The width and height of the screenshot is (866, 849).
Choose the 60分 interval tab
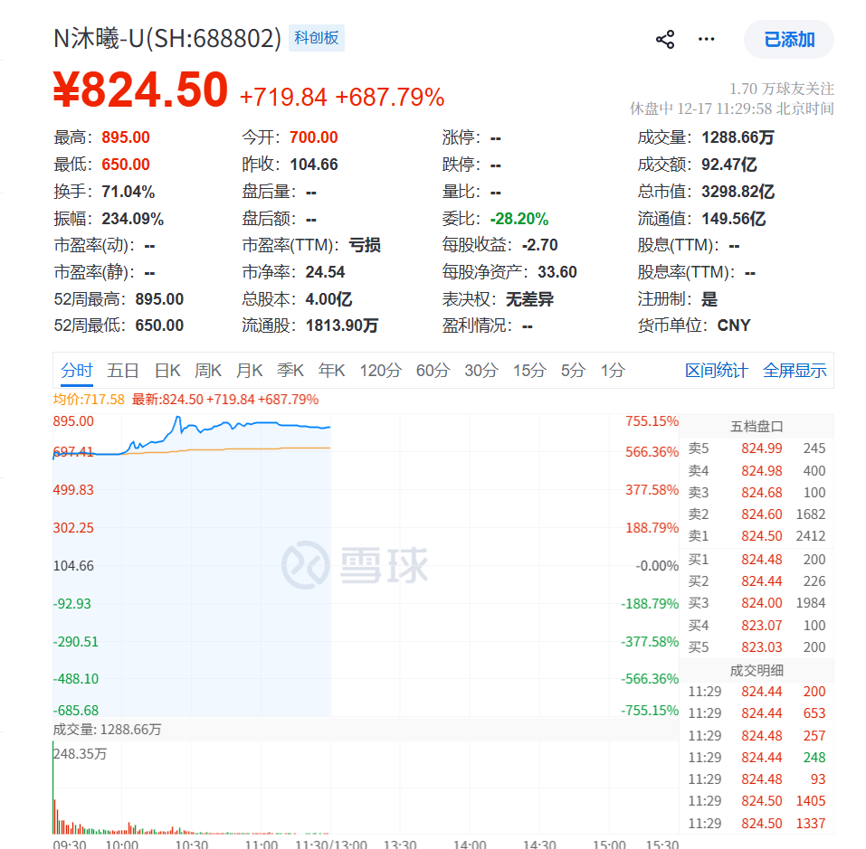(433, 371)
